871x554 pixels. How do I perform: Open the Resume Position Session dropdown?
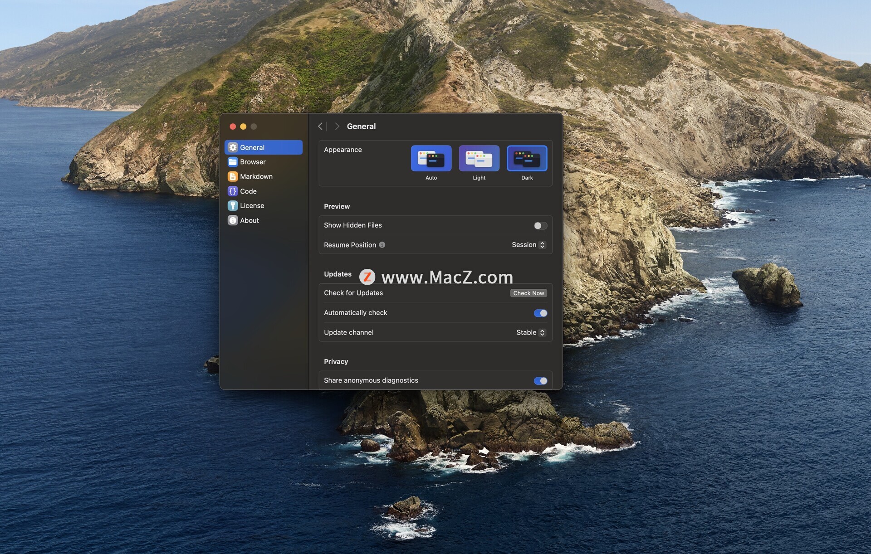pos(528,245)
